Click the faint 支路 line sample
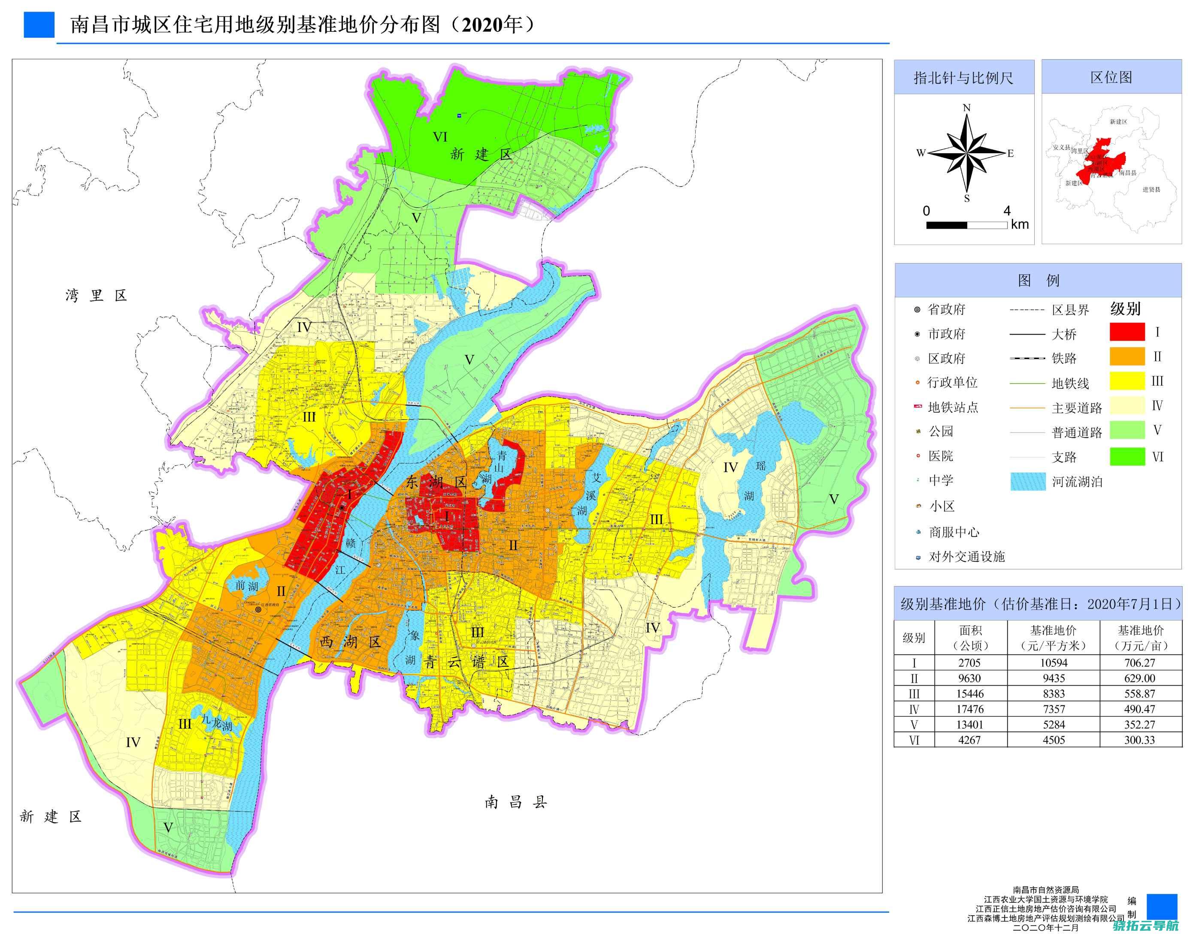The image size is (1190, 935). pyautogui.click(x=1027, y=457)
